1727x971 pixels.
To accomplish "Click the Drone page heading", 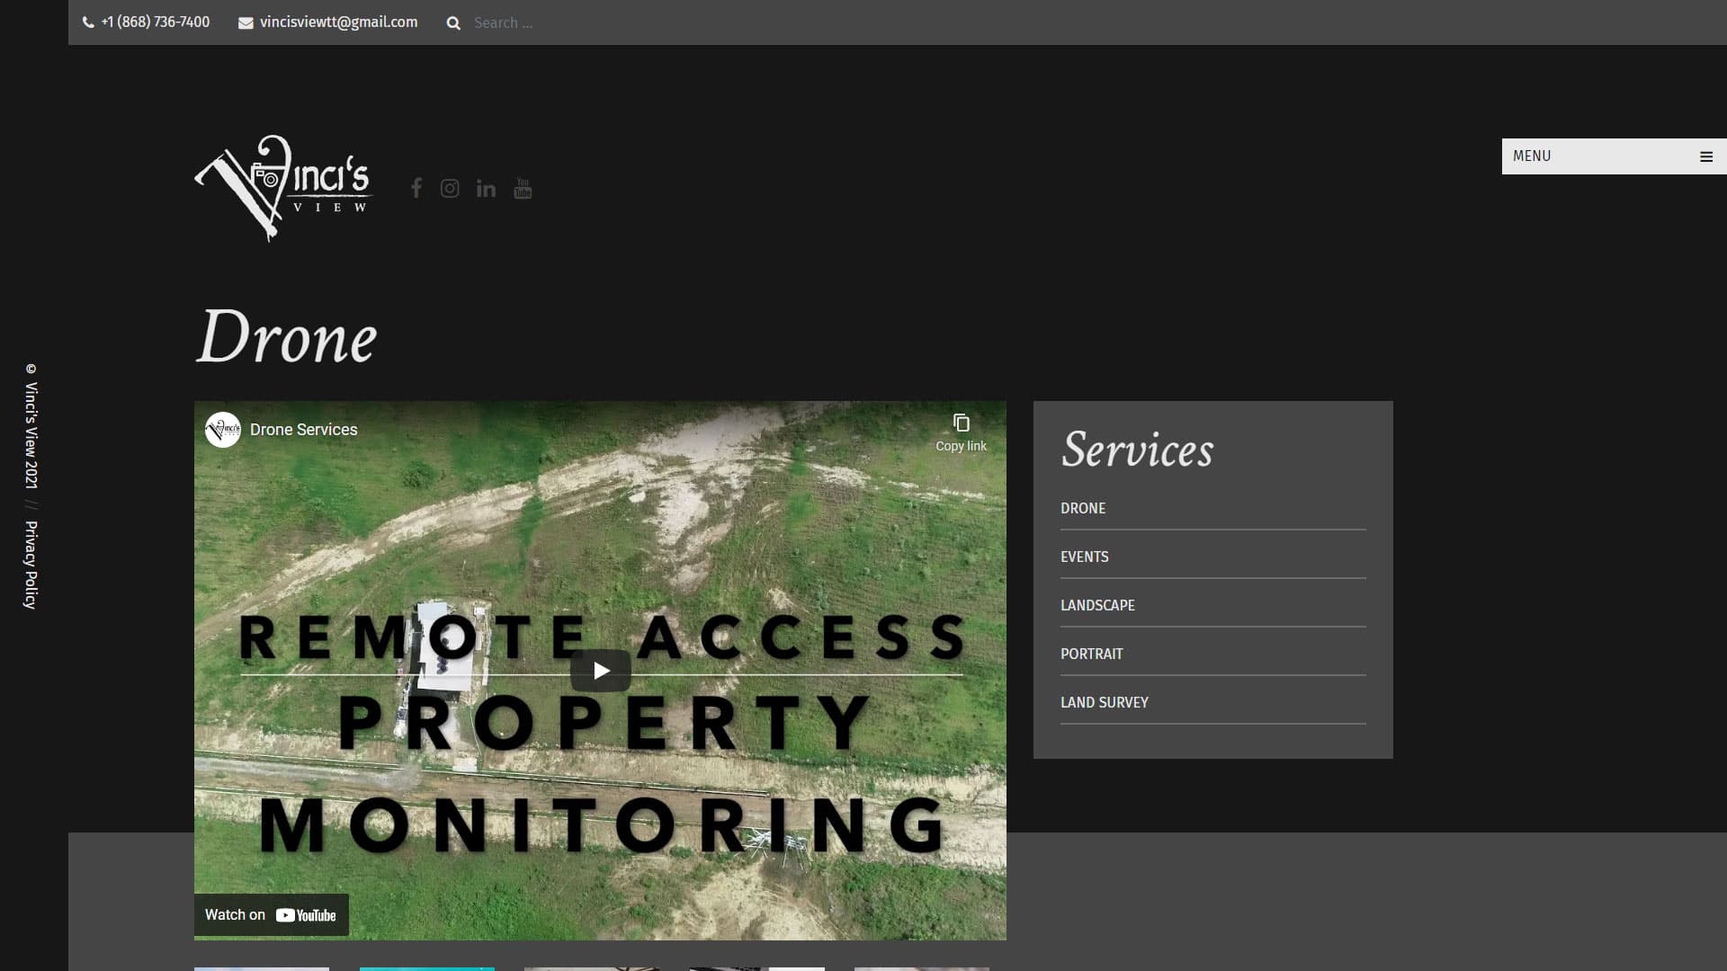I will [286, 337].
